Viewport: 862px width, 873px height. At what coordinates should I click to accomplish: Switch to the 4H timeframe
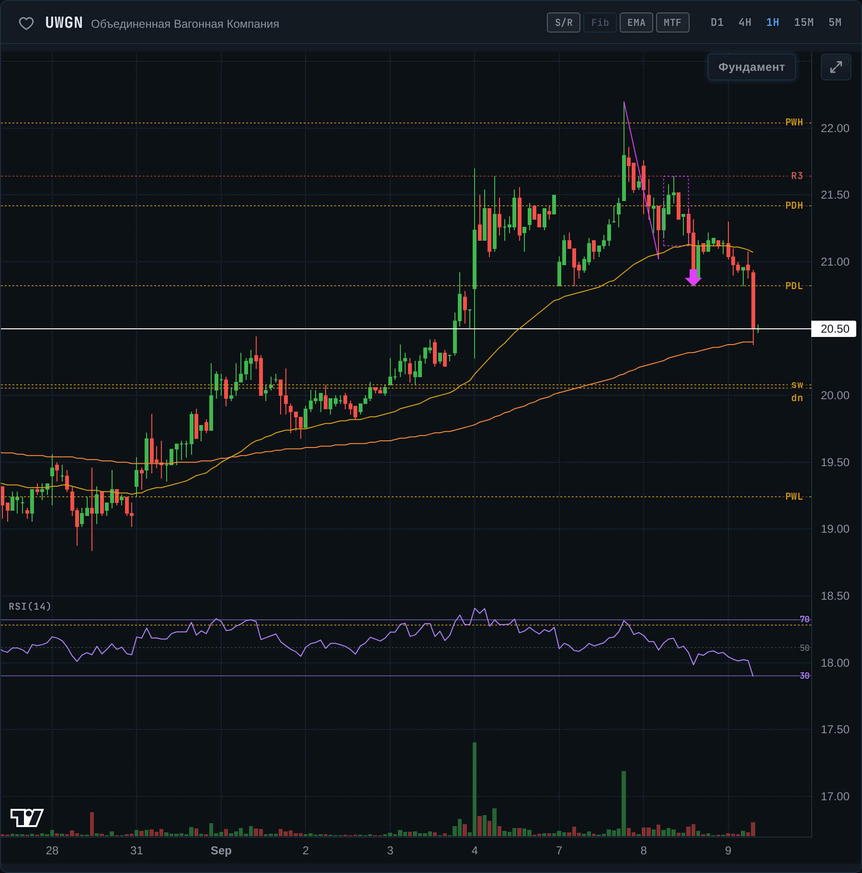click(745, 22)
